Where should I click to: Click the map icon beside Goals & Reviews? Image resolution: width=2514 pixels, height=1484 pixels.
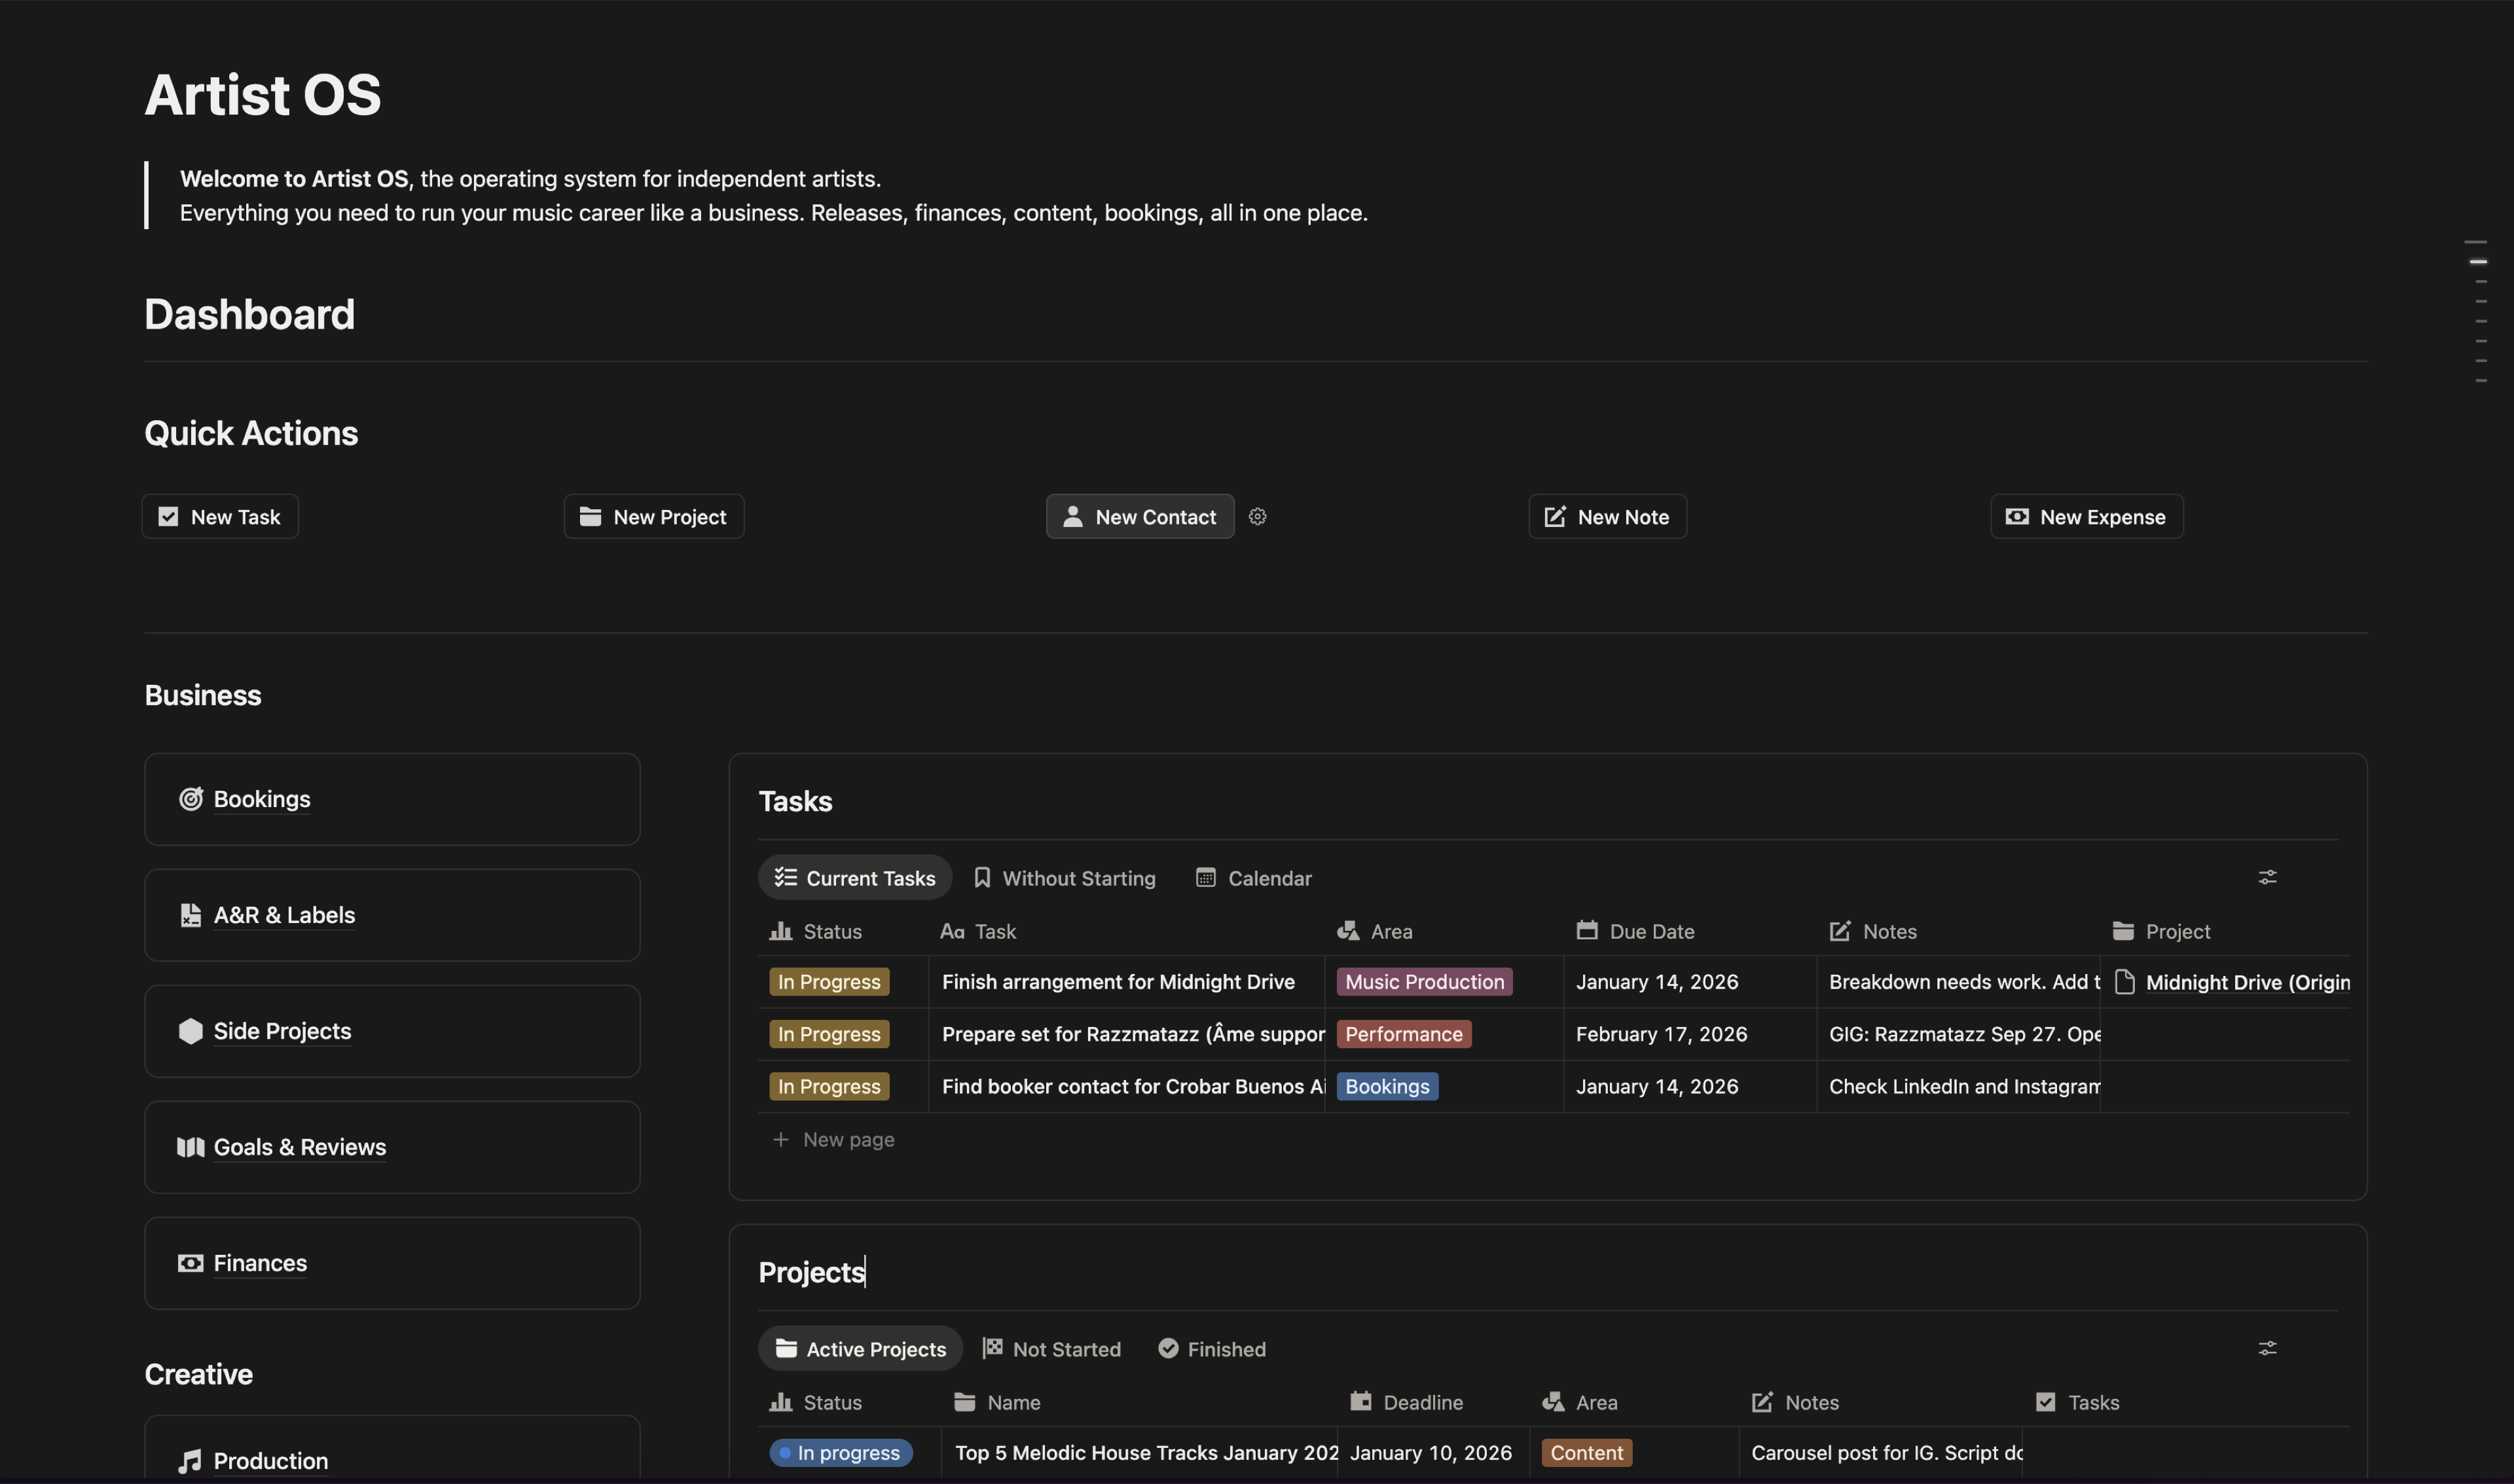pyautogui.click(x=191, y=1147)
